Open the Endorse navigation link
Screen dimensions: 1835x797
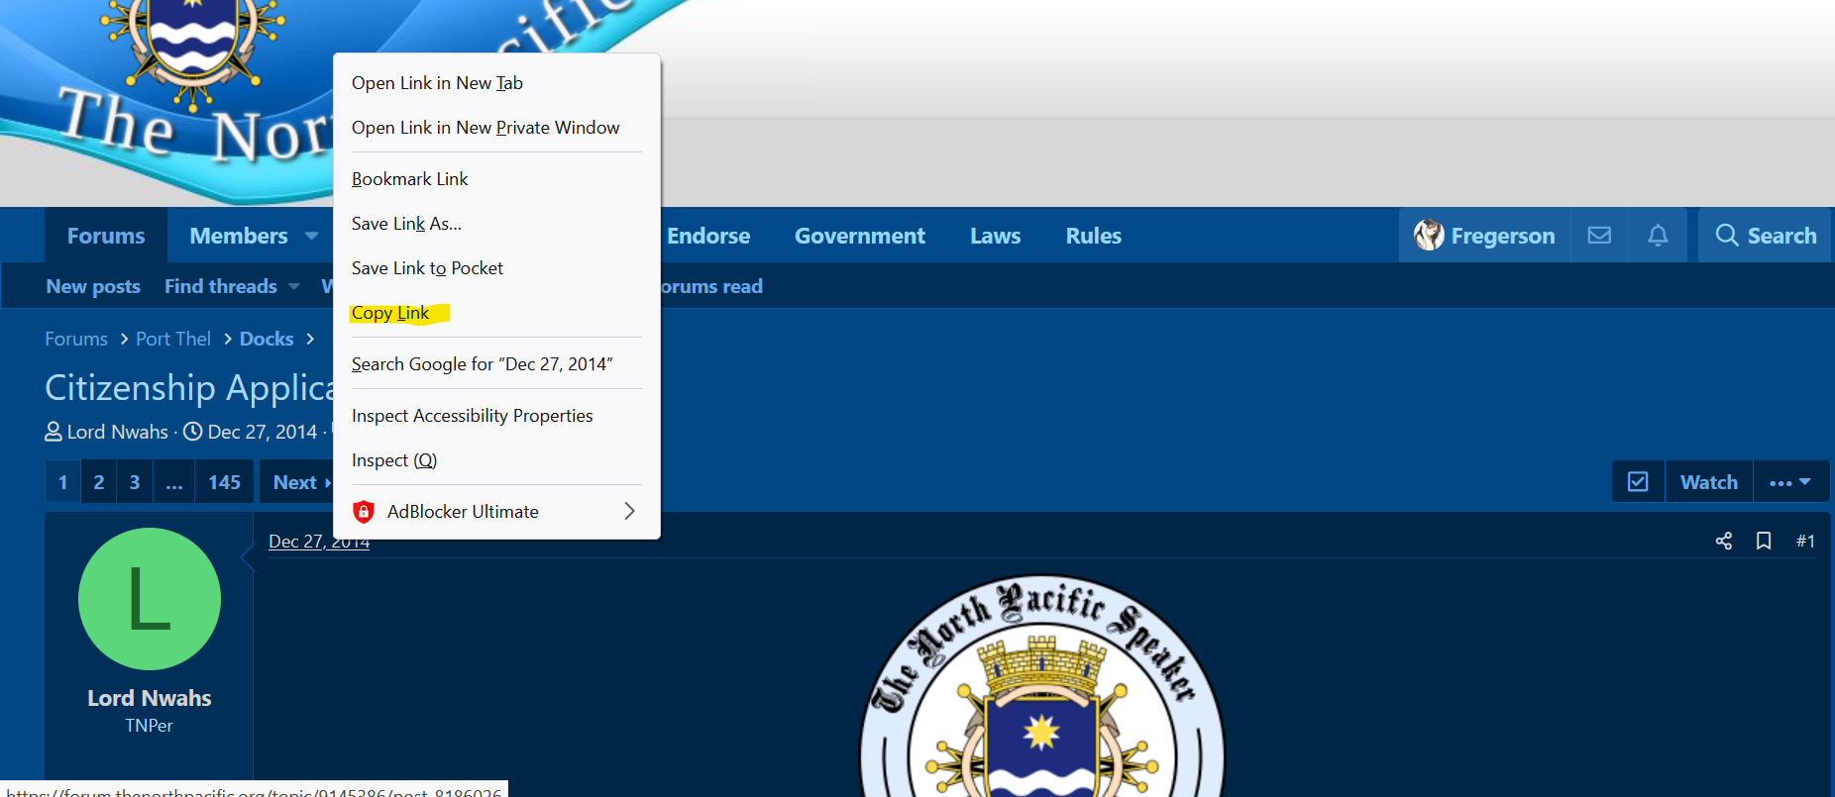pyautogui.click(x=708, y=236)
